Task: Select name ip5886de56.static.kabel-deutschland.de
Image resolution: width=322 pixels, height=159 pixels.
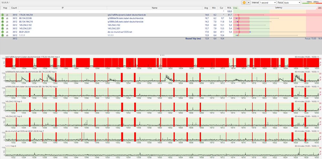Action: 126,18
